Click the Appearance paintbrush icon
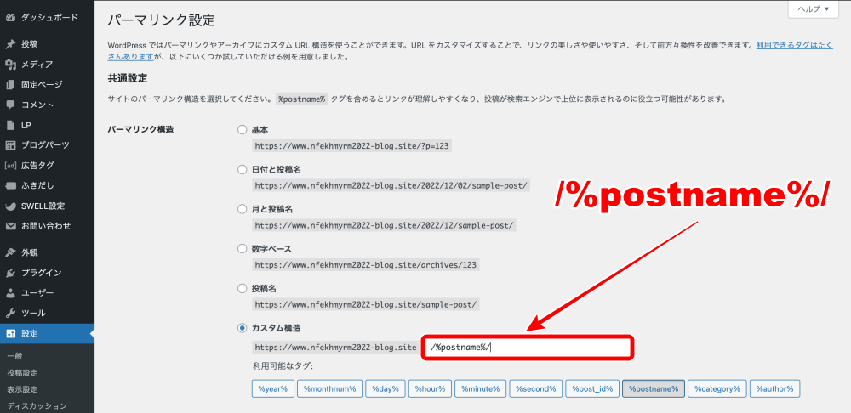This screenshot has height=413, width=851. click(x=10, y=252)
